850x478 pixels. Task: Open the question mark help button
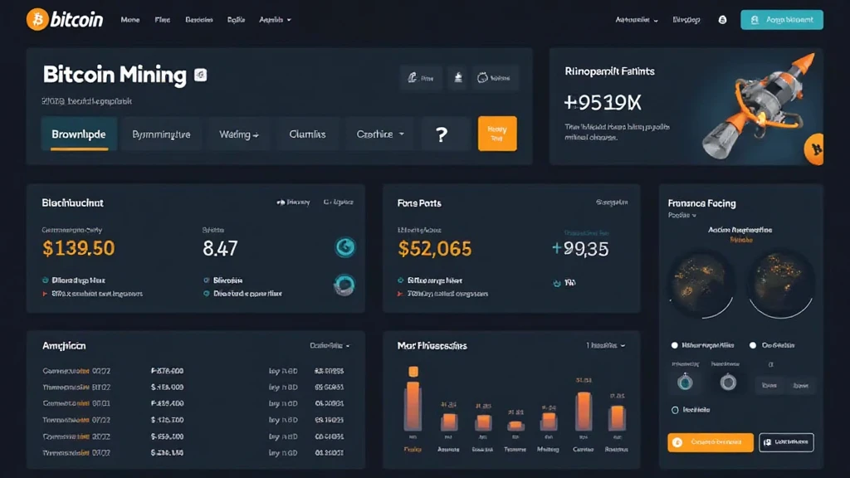pyautogui.click(x=442, y=134)
